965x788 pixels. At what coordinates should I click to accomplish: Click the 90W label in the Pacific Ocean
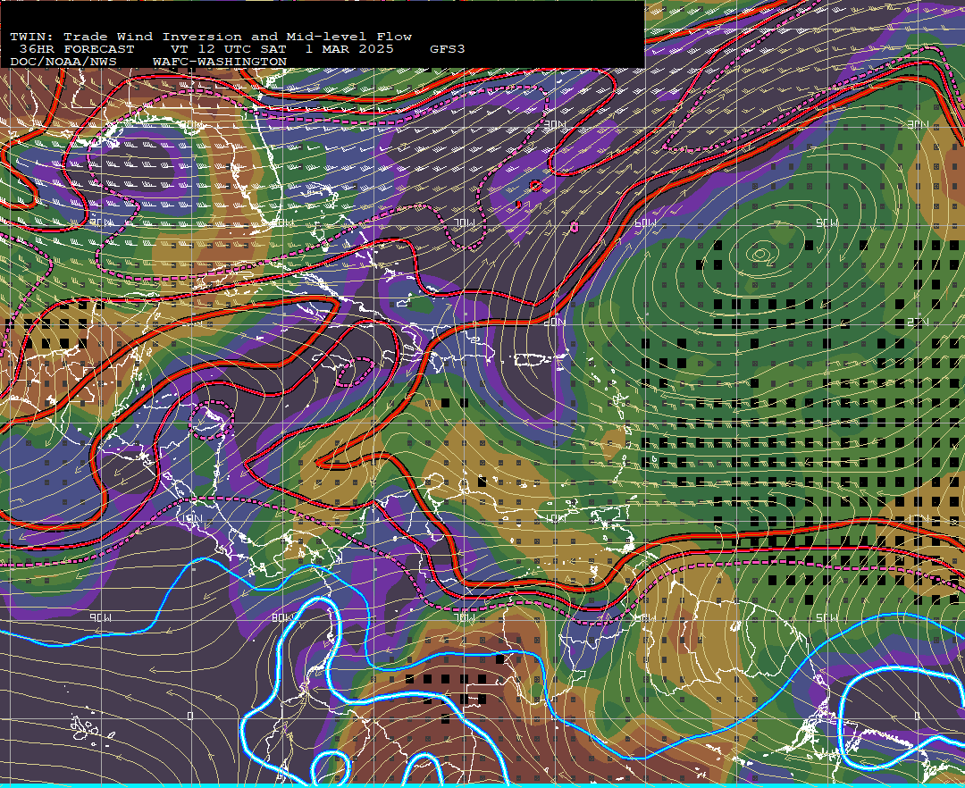102,617
